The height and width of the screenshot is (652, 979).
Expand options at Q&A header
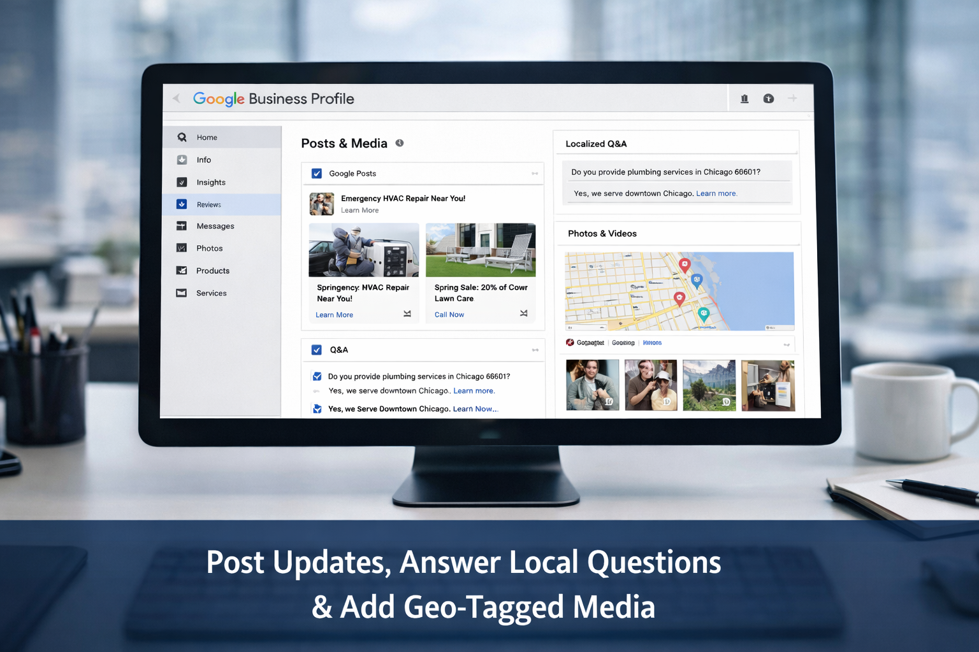535,350
